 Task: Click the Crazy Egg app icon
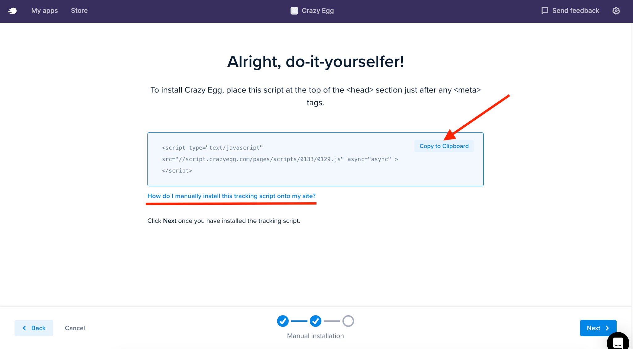(294, 11)
